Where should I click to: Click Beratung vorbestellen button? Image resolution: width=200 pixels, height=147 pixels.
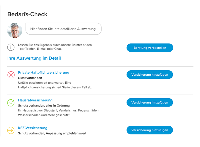[x=150, y=48]
